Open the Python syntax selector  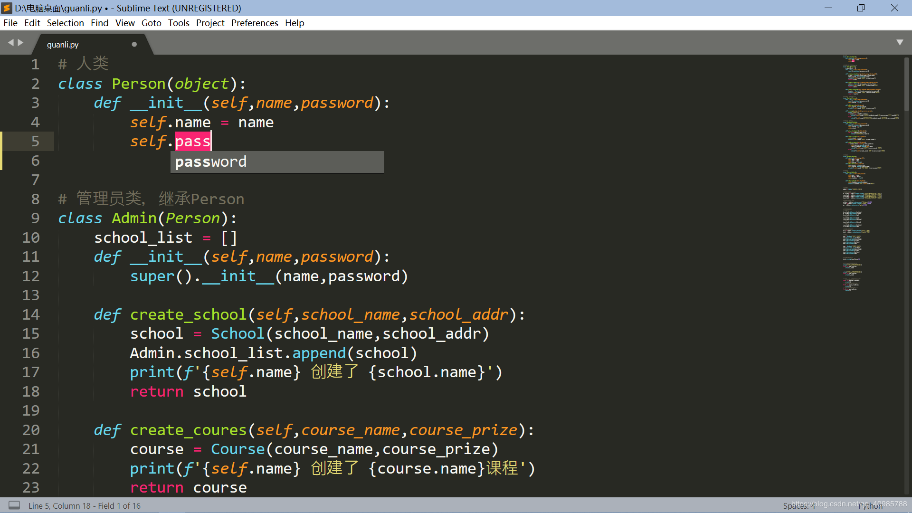pyautogui.click(x=870, y=506)
